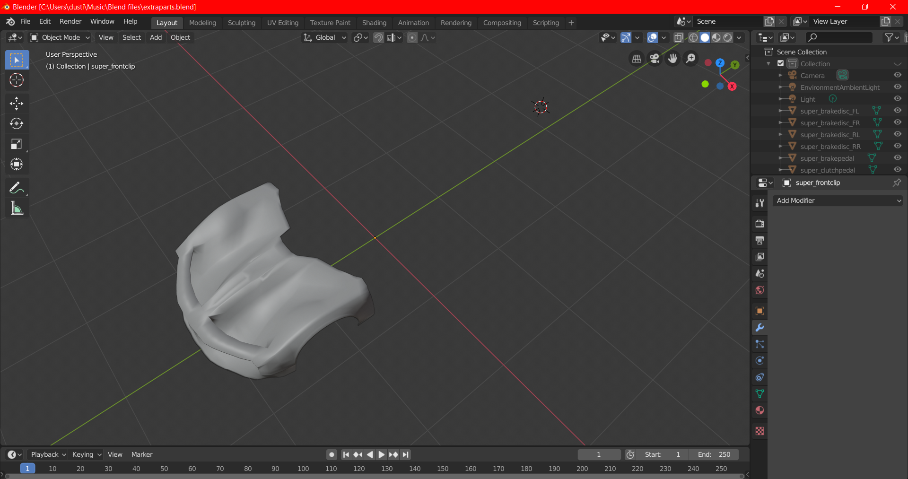This screenshot has width=908, height=479.
Task: Hide EnvironmentAmbientLight in outliner
Action: pyautogui.click(x=897, y=87)
